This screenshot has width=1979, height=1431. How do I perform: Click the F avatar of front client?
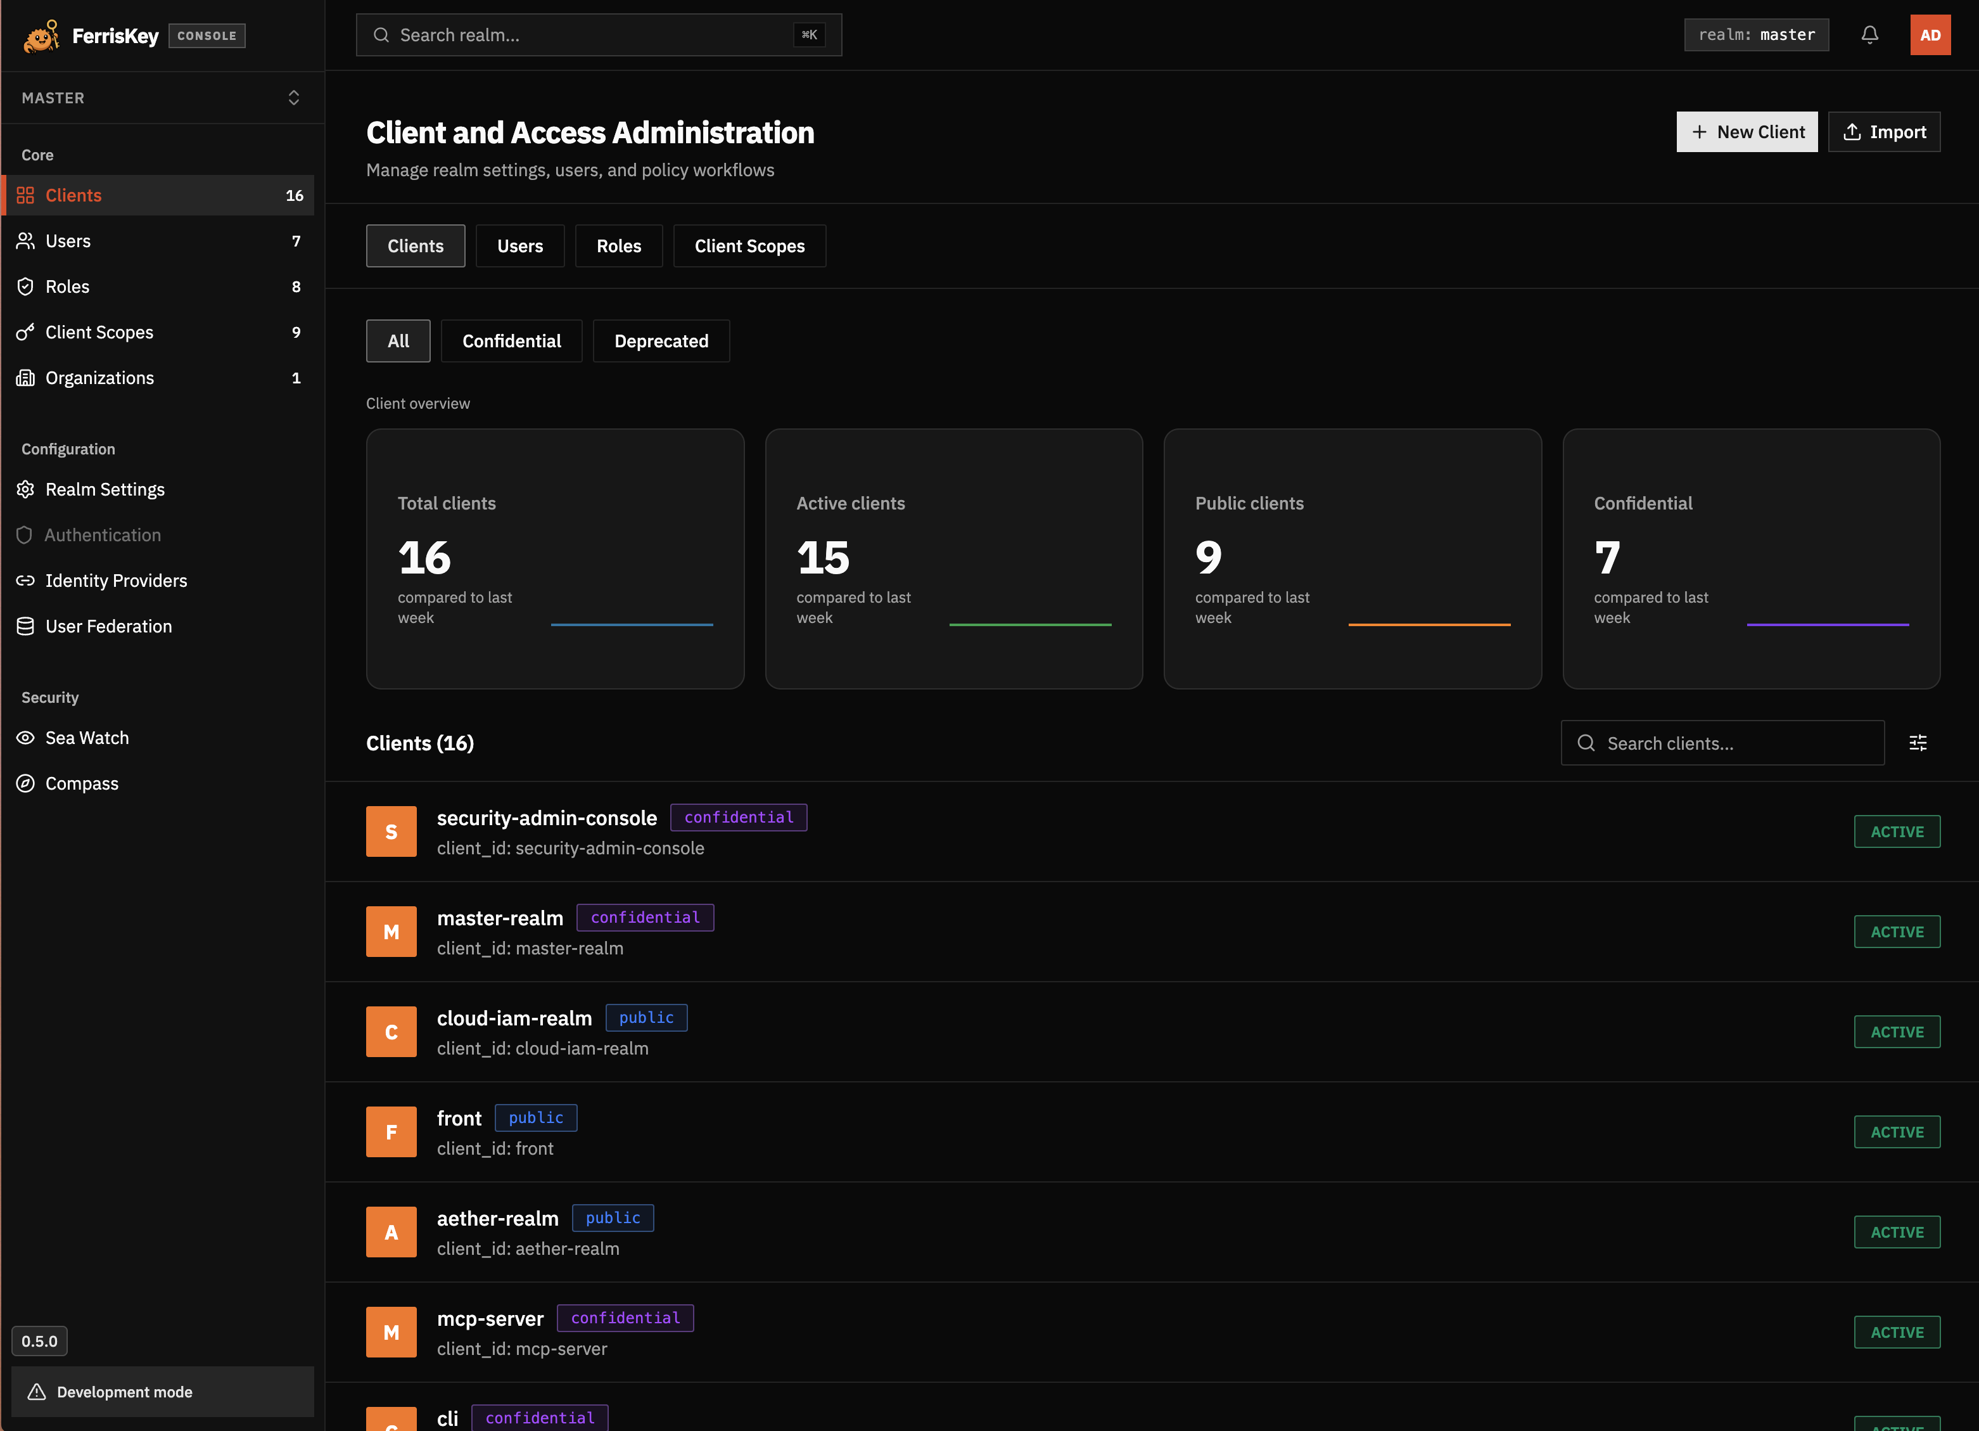pos(391,1131)
